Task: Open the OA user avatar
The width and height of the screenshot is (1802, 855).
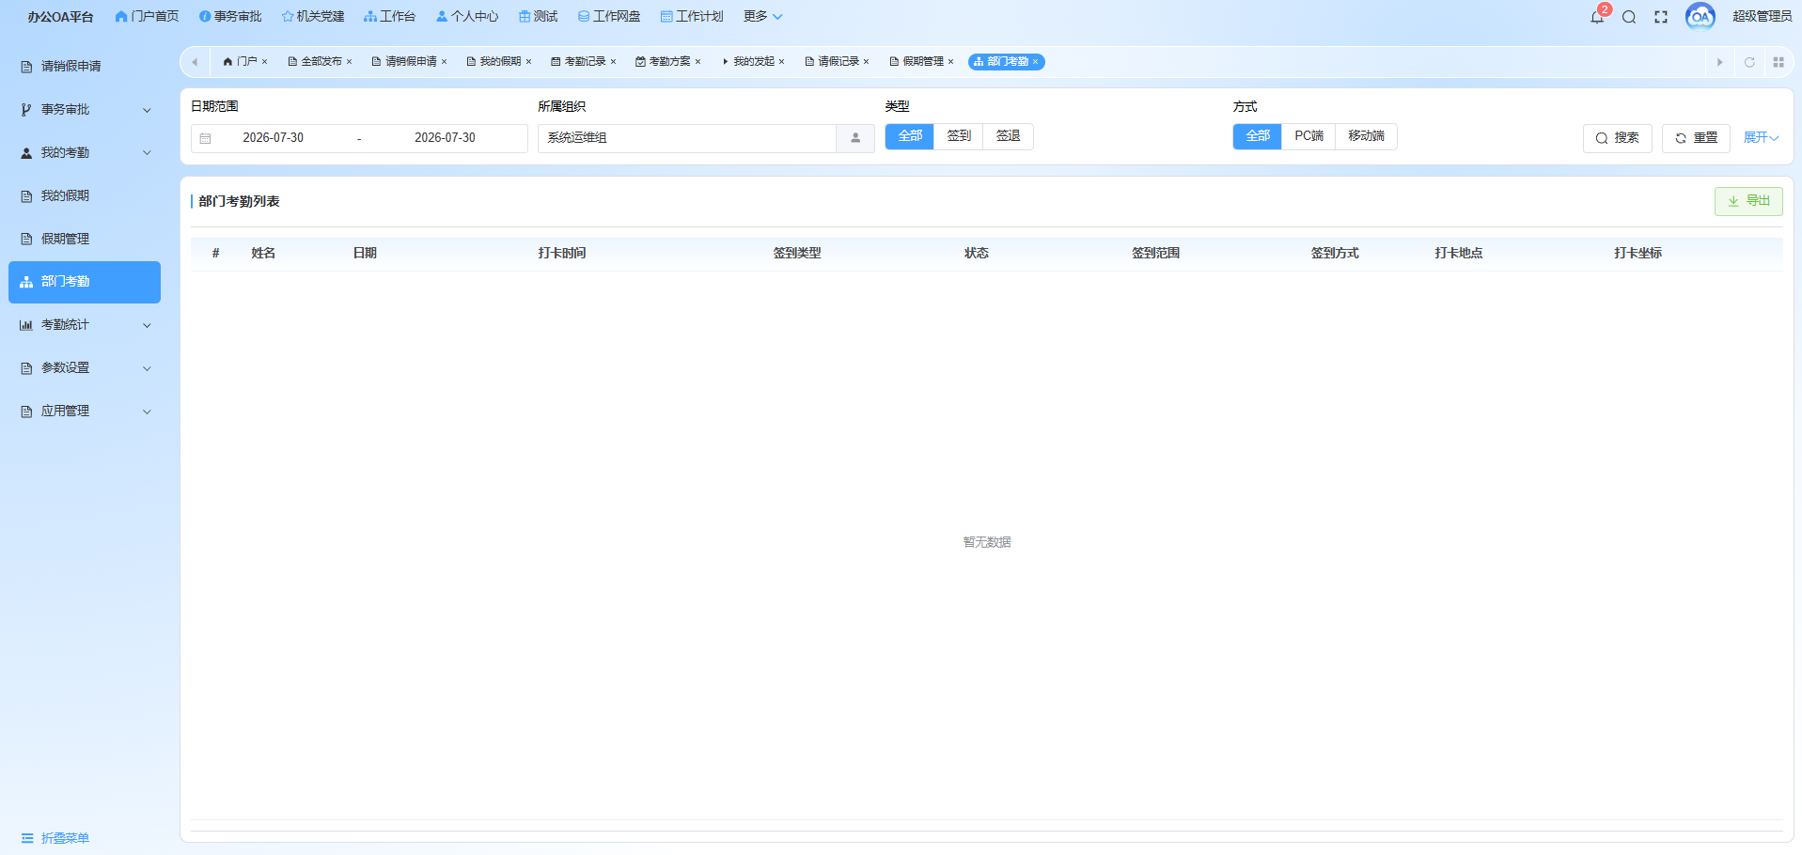Action: [x=1700, y=16]
